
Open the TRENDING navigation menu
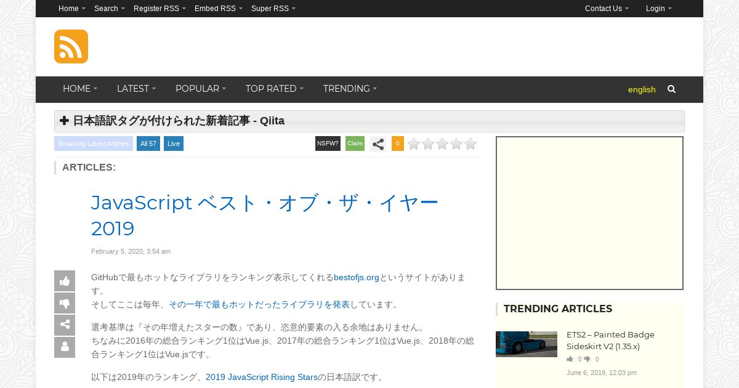(x=350, y=89)
